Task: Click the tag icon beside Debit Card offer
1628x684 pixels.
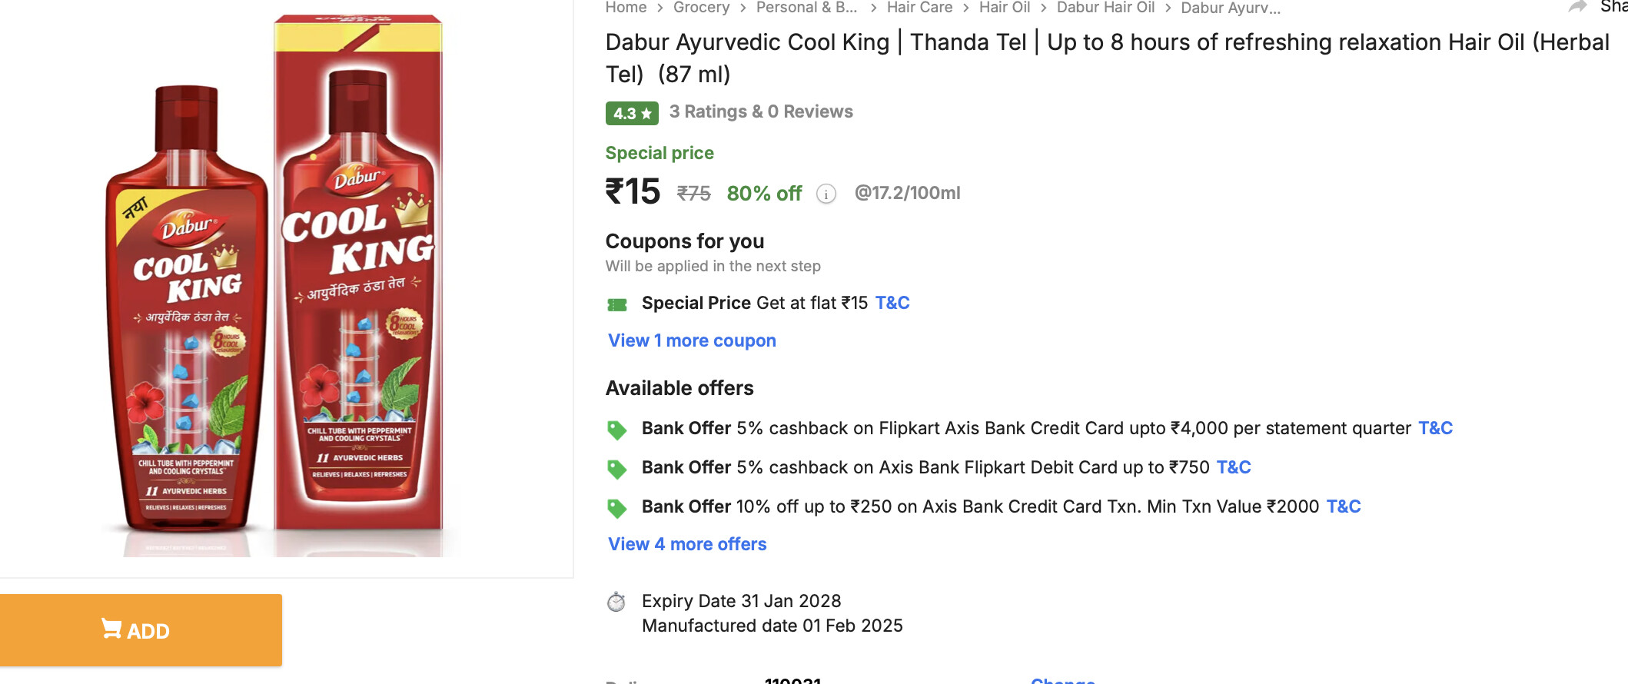Action: (616, 469)
